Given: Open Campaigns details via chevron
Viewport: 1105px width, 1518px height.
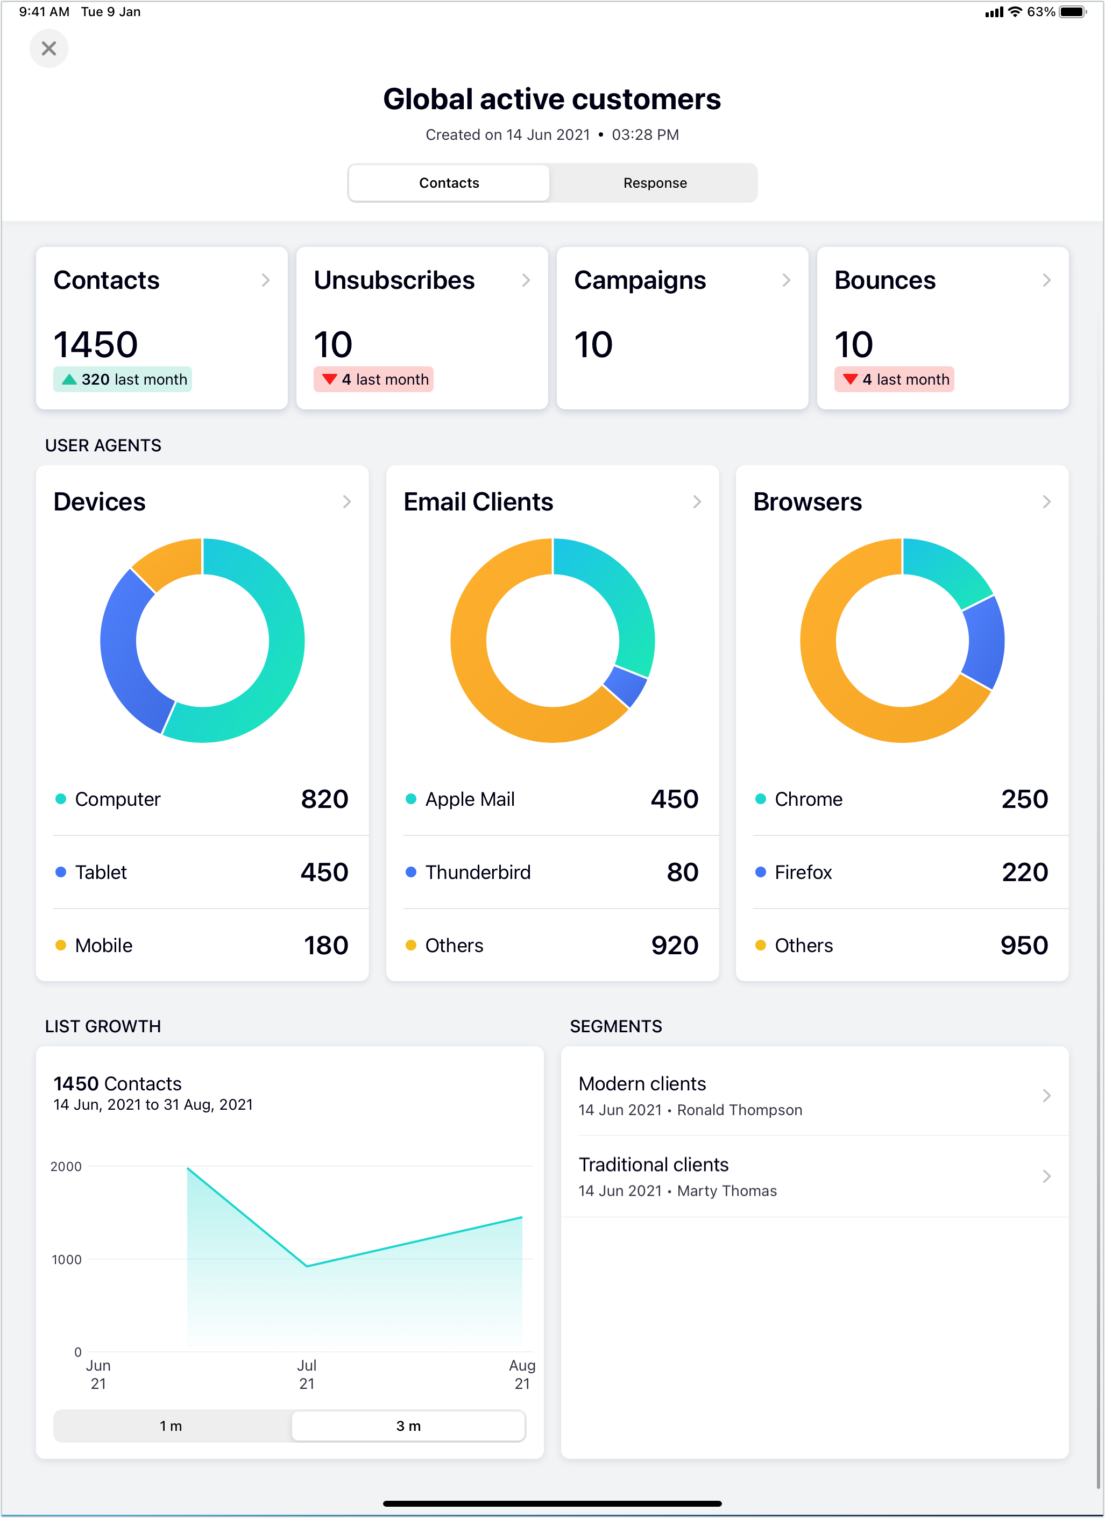Looking at the screenshot, I should 786,280.
